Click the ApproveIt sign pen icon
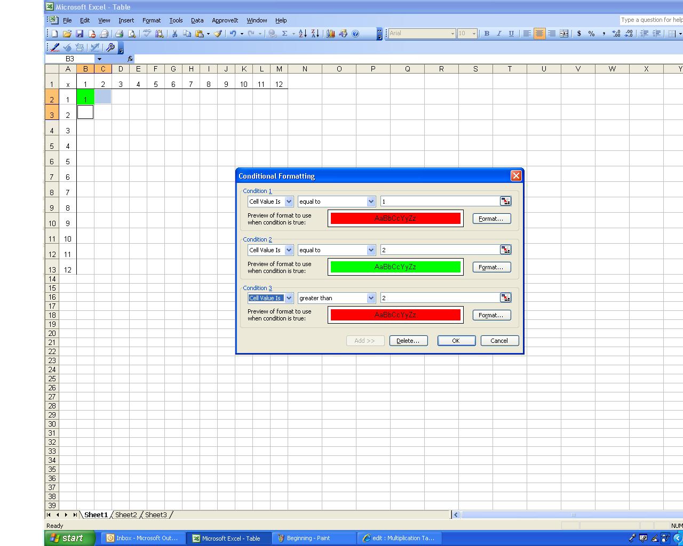683x546 pixels. pos(54,47)
